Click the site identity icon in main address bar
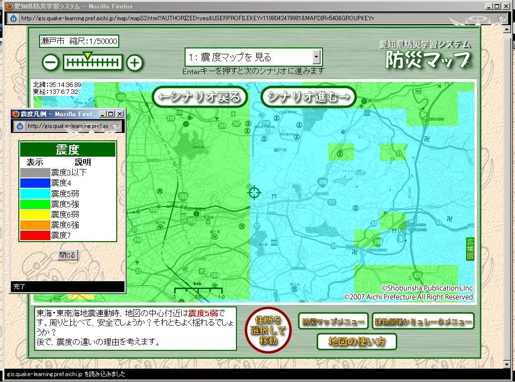515x382 pixels. click(x=13, y=18)
